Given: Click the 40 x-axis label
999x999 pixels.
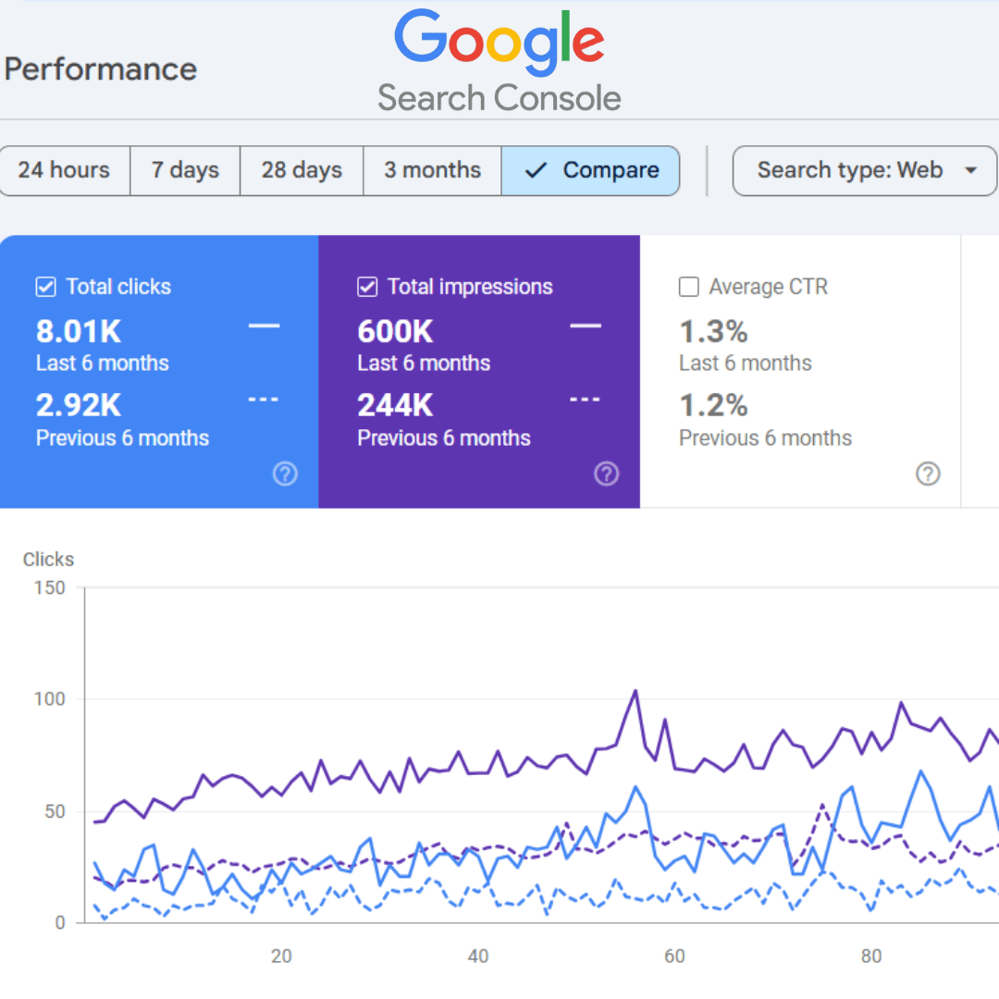Looking at the screenshot, I should click(478, 956).
